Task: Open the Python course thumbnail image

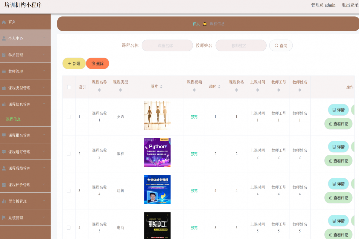Action: click(157, 153)
